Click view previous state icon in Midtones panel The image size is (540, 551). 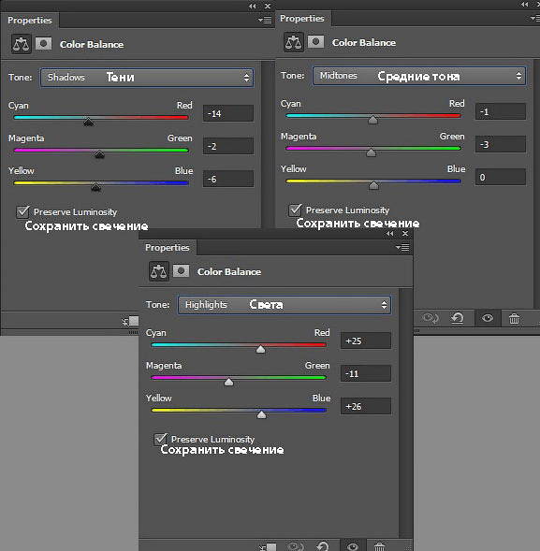431,318
